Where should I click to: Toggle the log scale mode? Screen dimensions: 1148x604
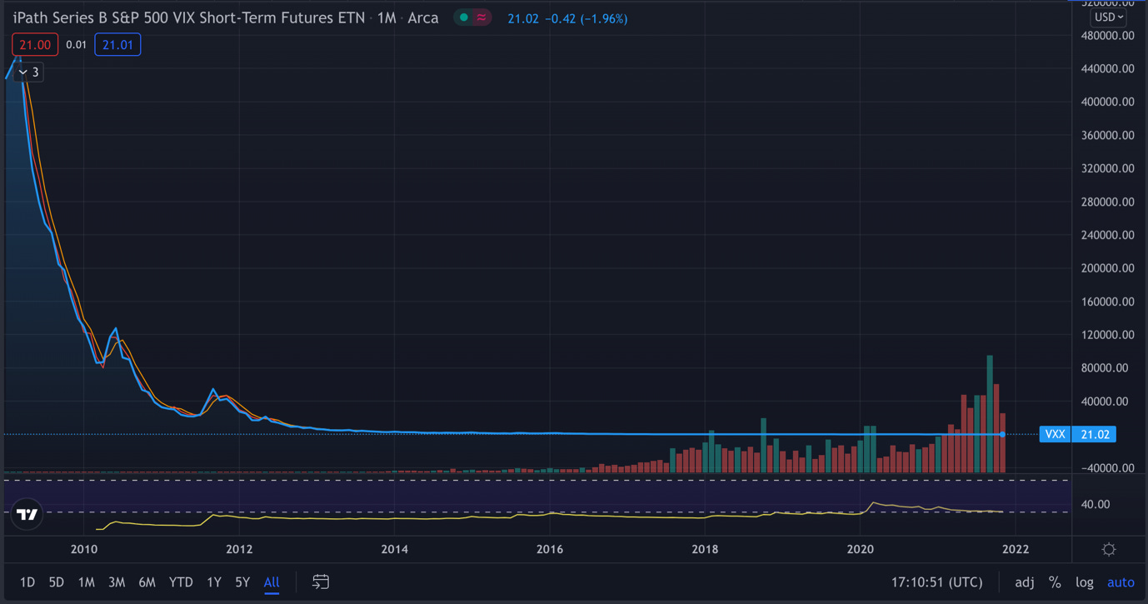tap(1085, 582)
